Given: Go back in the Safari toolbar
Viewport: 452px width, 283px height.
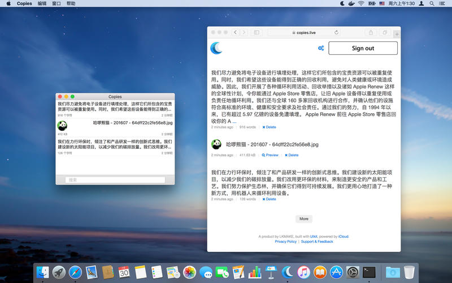Looking at the screenshot, I should coord(236,32).
